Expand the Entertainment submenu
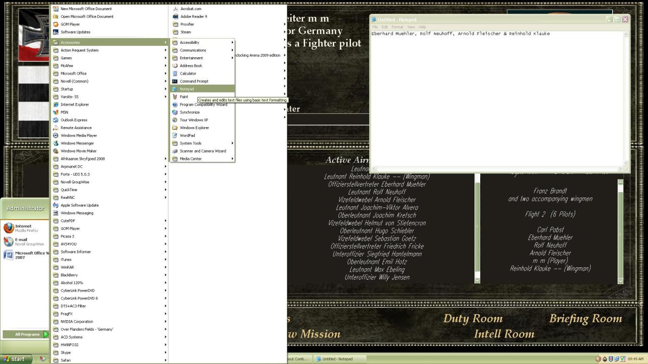 202,58
